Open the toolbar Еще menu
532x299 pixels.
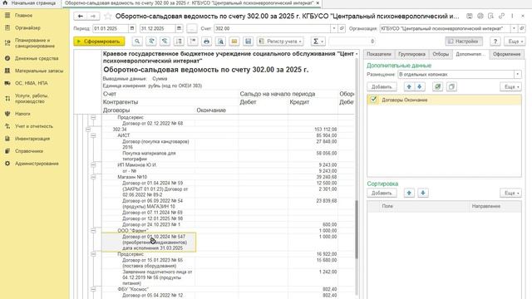coord(515,42)
